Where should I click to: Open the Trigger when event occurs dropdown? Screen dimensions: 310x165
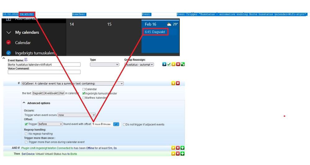(77, 115)
